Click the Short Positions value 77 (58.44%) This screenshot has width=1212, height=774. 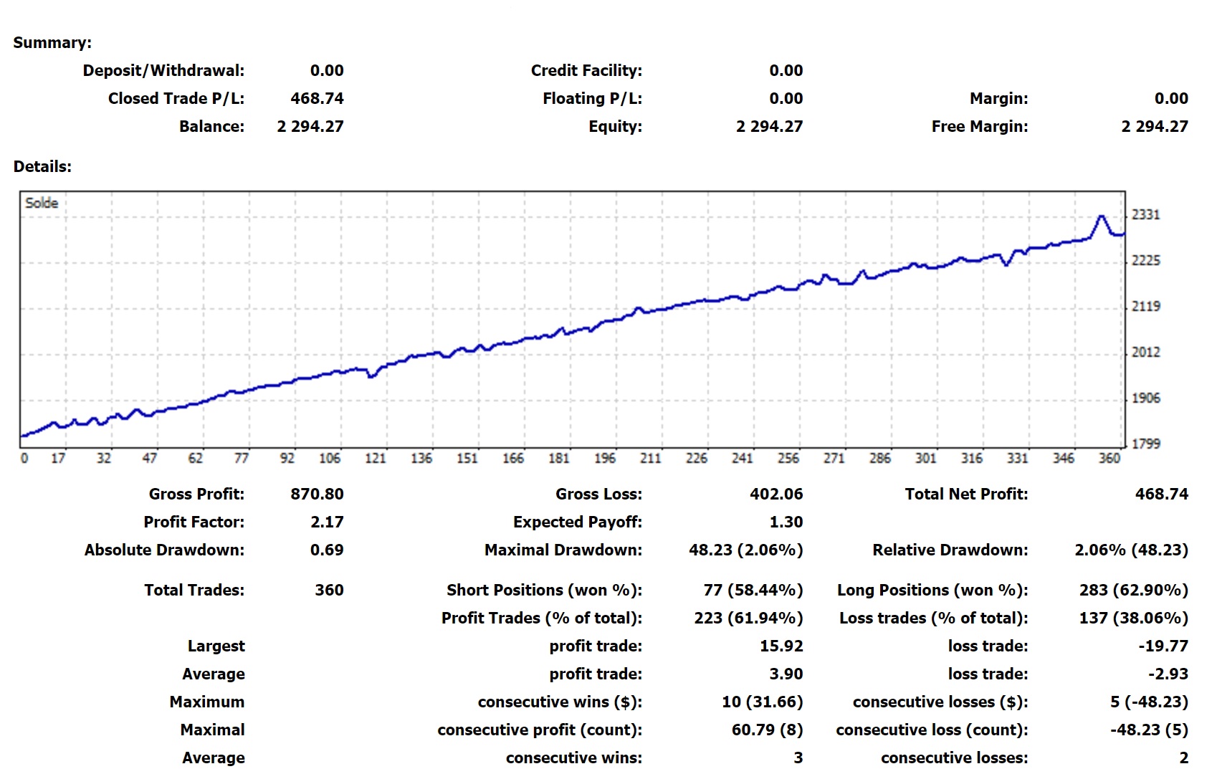point(753,590)
